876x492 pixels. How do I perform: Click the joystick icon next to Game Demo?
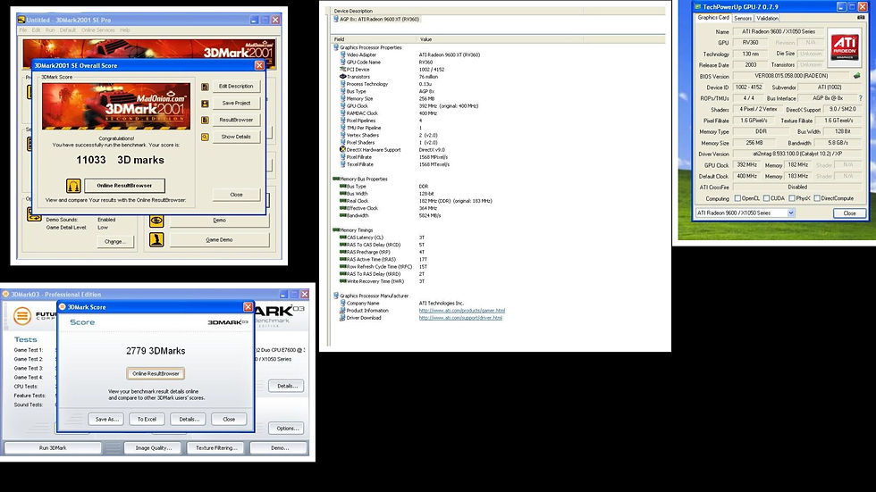click(x=156, y=239)
